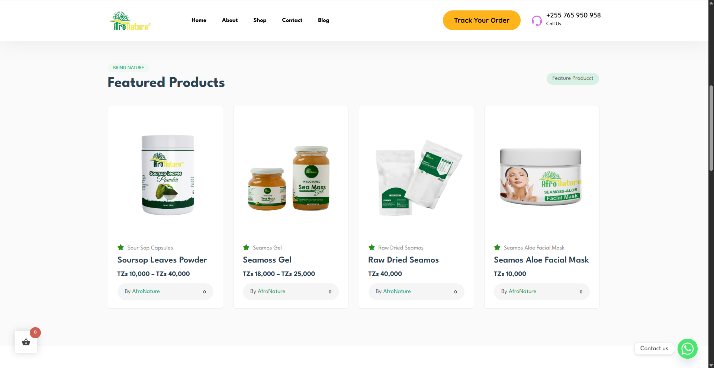
Task: Click the Contact us chat label
Action: (654, 348)
